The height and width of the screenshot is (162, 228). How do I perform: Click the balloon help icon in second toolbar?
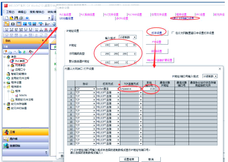[x=54, y=24]
